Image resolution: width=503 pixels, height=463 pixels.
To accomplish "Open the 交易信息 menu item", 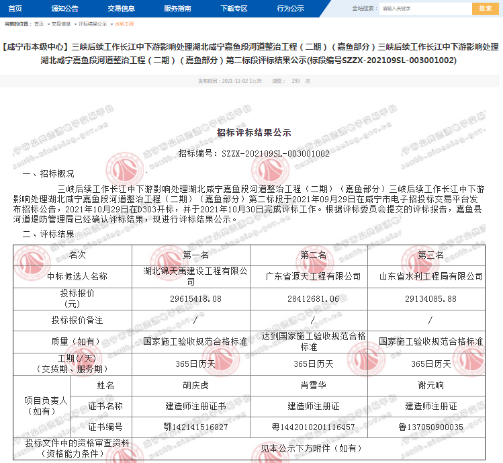I will pos(121,8).
